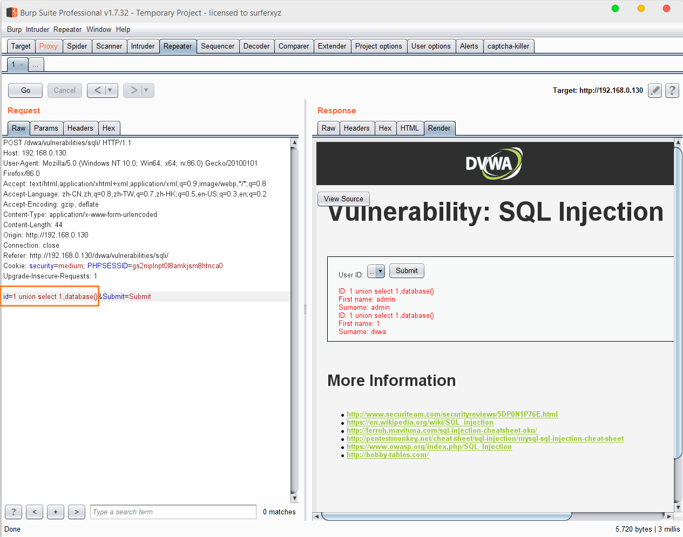This screenshot has height=537, width=683.
Task: Click the search help question mark button
Action: point(13,512)
